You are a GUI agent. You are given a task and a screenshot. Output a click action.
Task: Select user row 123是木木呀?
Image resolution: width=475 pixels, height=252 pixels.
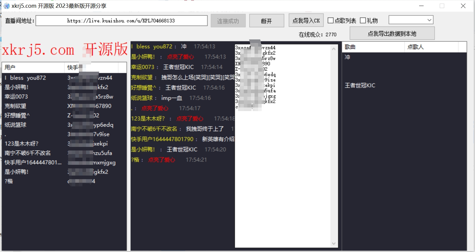(64, 144)
